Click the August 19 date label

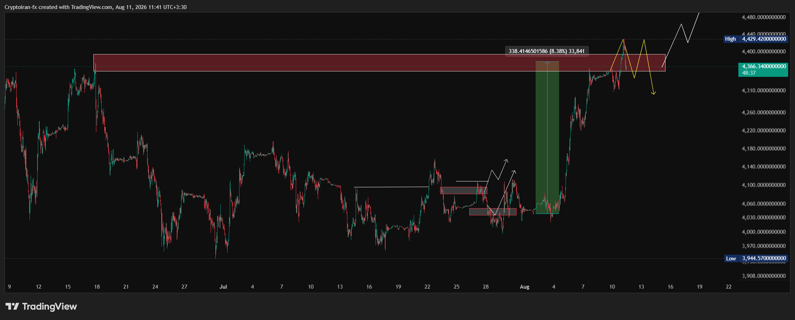700,287
